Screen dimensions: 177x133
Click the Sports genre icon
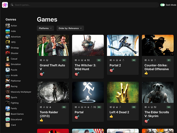coord(8,98)
